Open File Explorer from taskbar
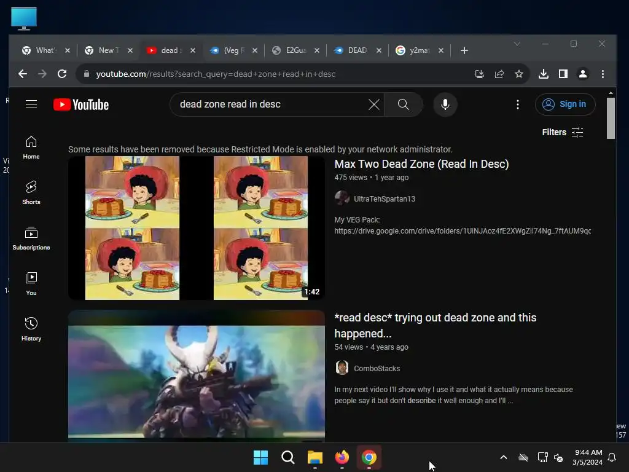 [315, 457]
